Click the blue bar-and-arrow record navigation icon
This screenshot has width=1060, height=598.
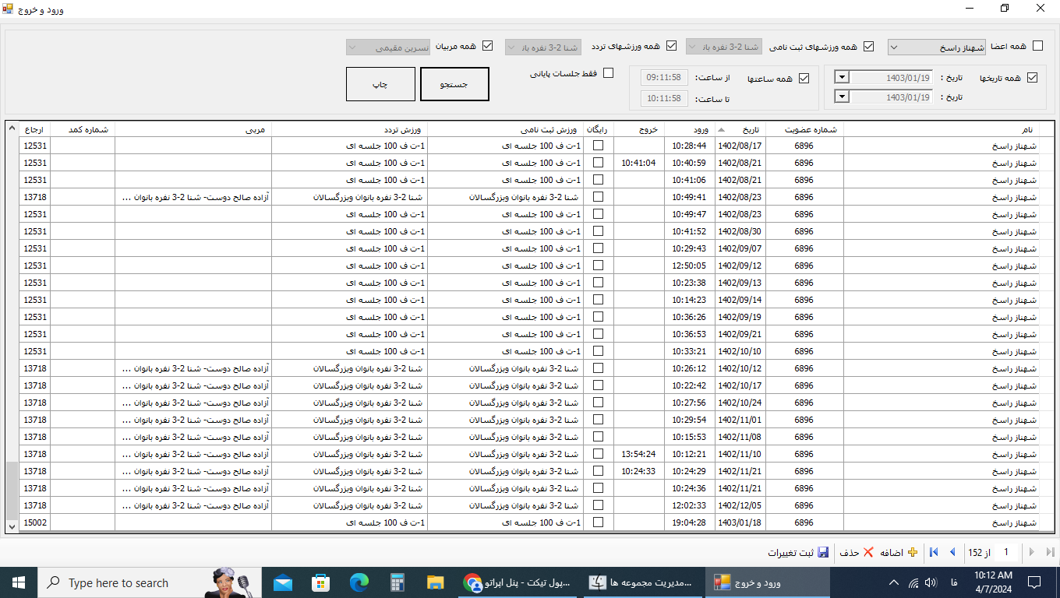934,552
